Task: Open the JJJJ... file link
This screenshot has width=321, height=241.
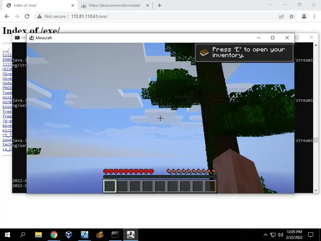Action: coord(7,64)
